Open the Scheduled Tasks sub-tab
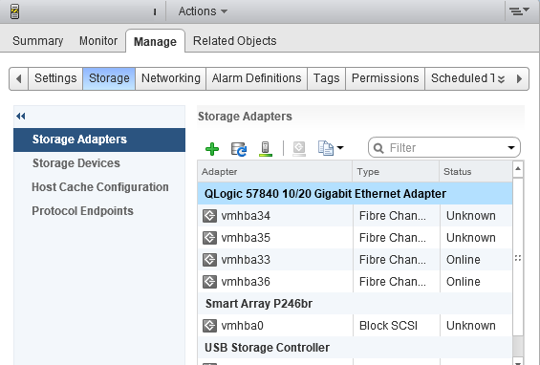Viewport: 540px width, 365px height. click(x=463, y=78)
